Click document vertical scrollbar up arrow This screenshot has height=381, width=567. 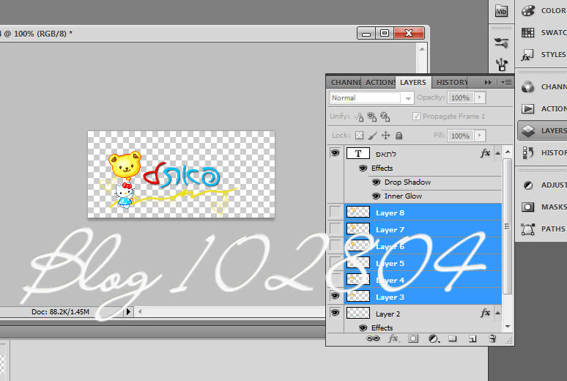pos(423,49)
